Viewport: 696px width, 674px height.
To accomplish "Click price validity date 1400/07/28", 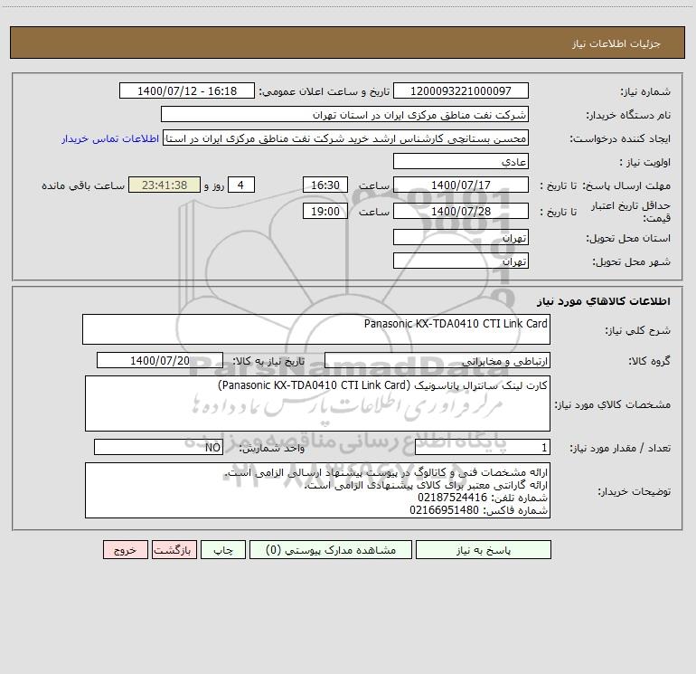I will click(x=461, y=211).
